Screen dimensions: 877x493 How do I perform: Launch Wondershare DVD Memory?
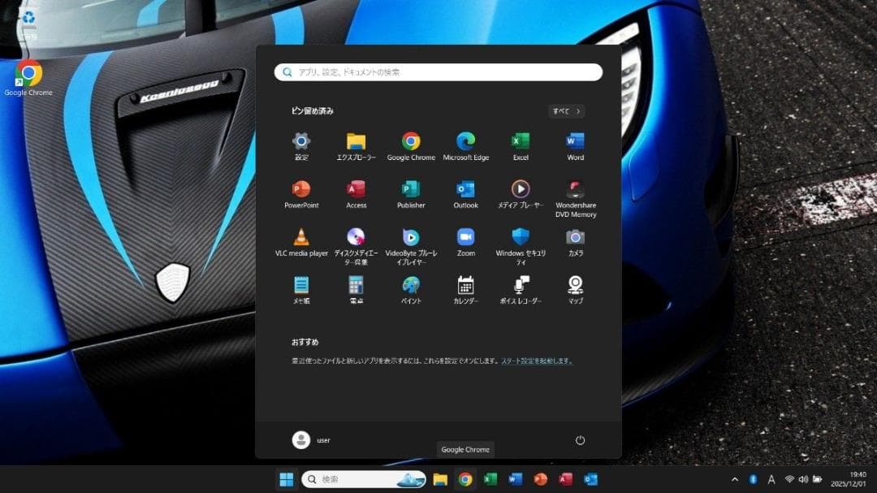point(575,189)
